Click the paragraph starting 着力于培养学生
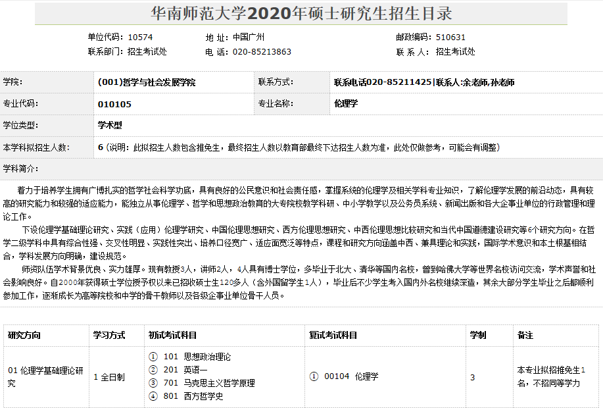The width and height of the screenshot is (603, 408). click(x=299, y=203)
